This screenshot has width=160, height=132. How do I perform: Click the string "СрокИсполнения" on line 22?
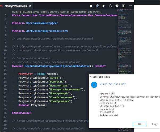(x=61, y=97)
